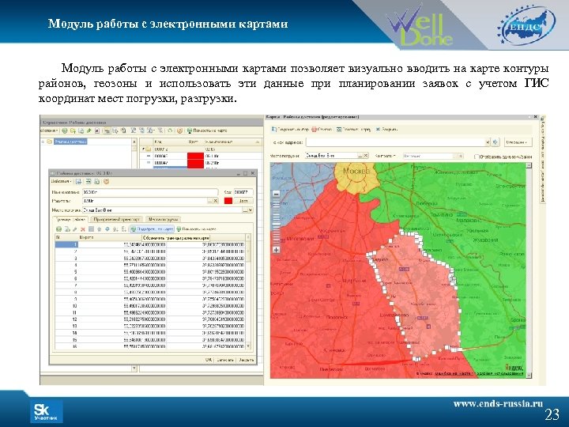Open help in the districts list toolbar

coord(179,130)
